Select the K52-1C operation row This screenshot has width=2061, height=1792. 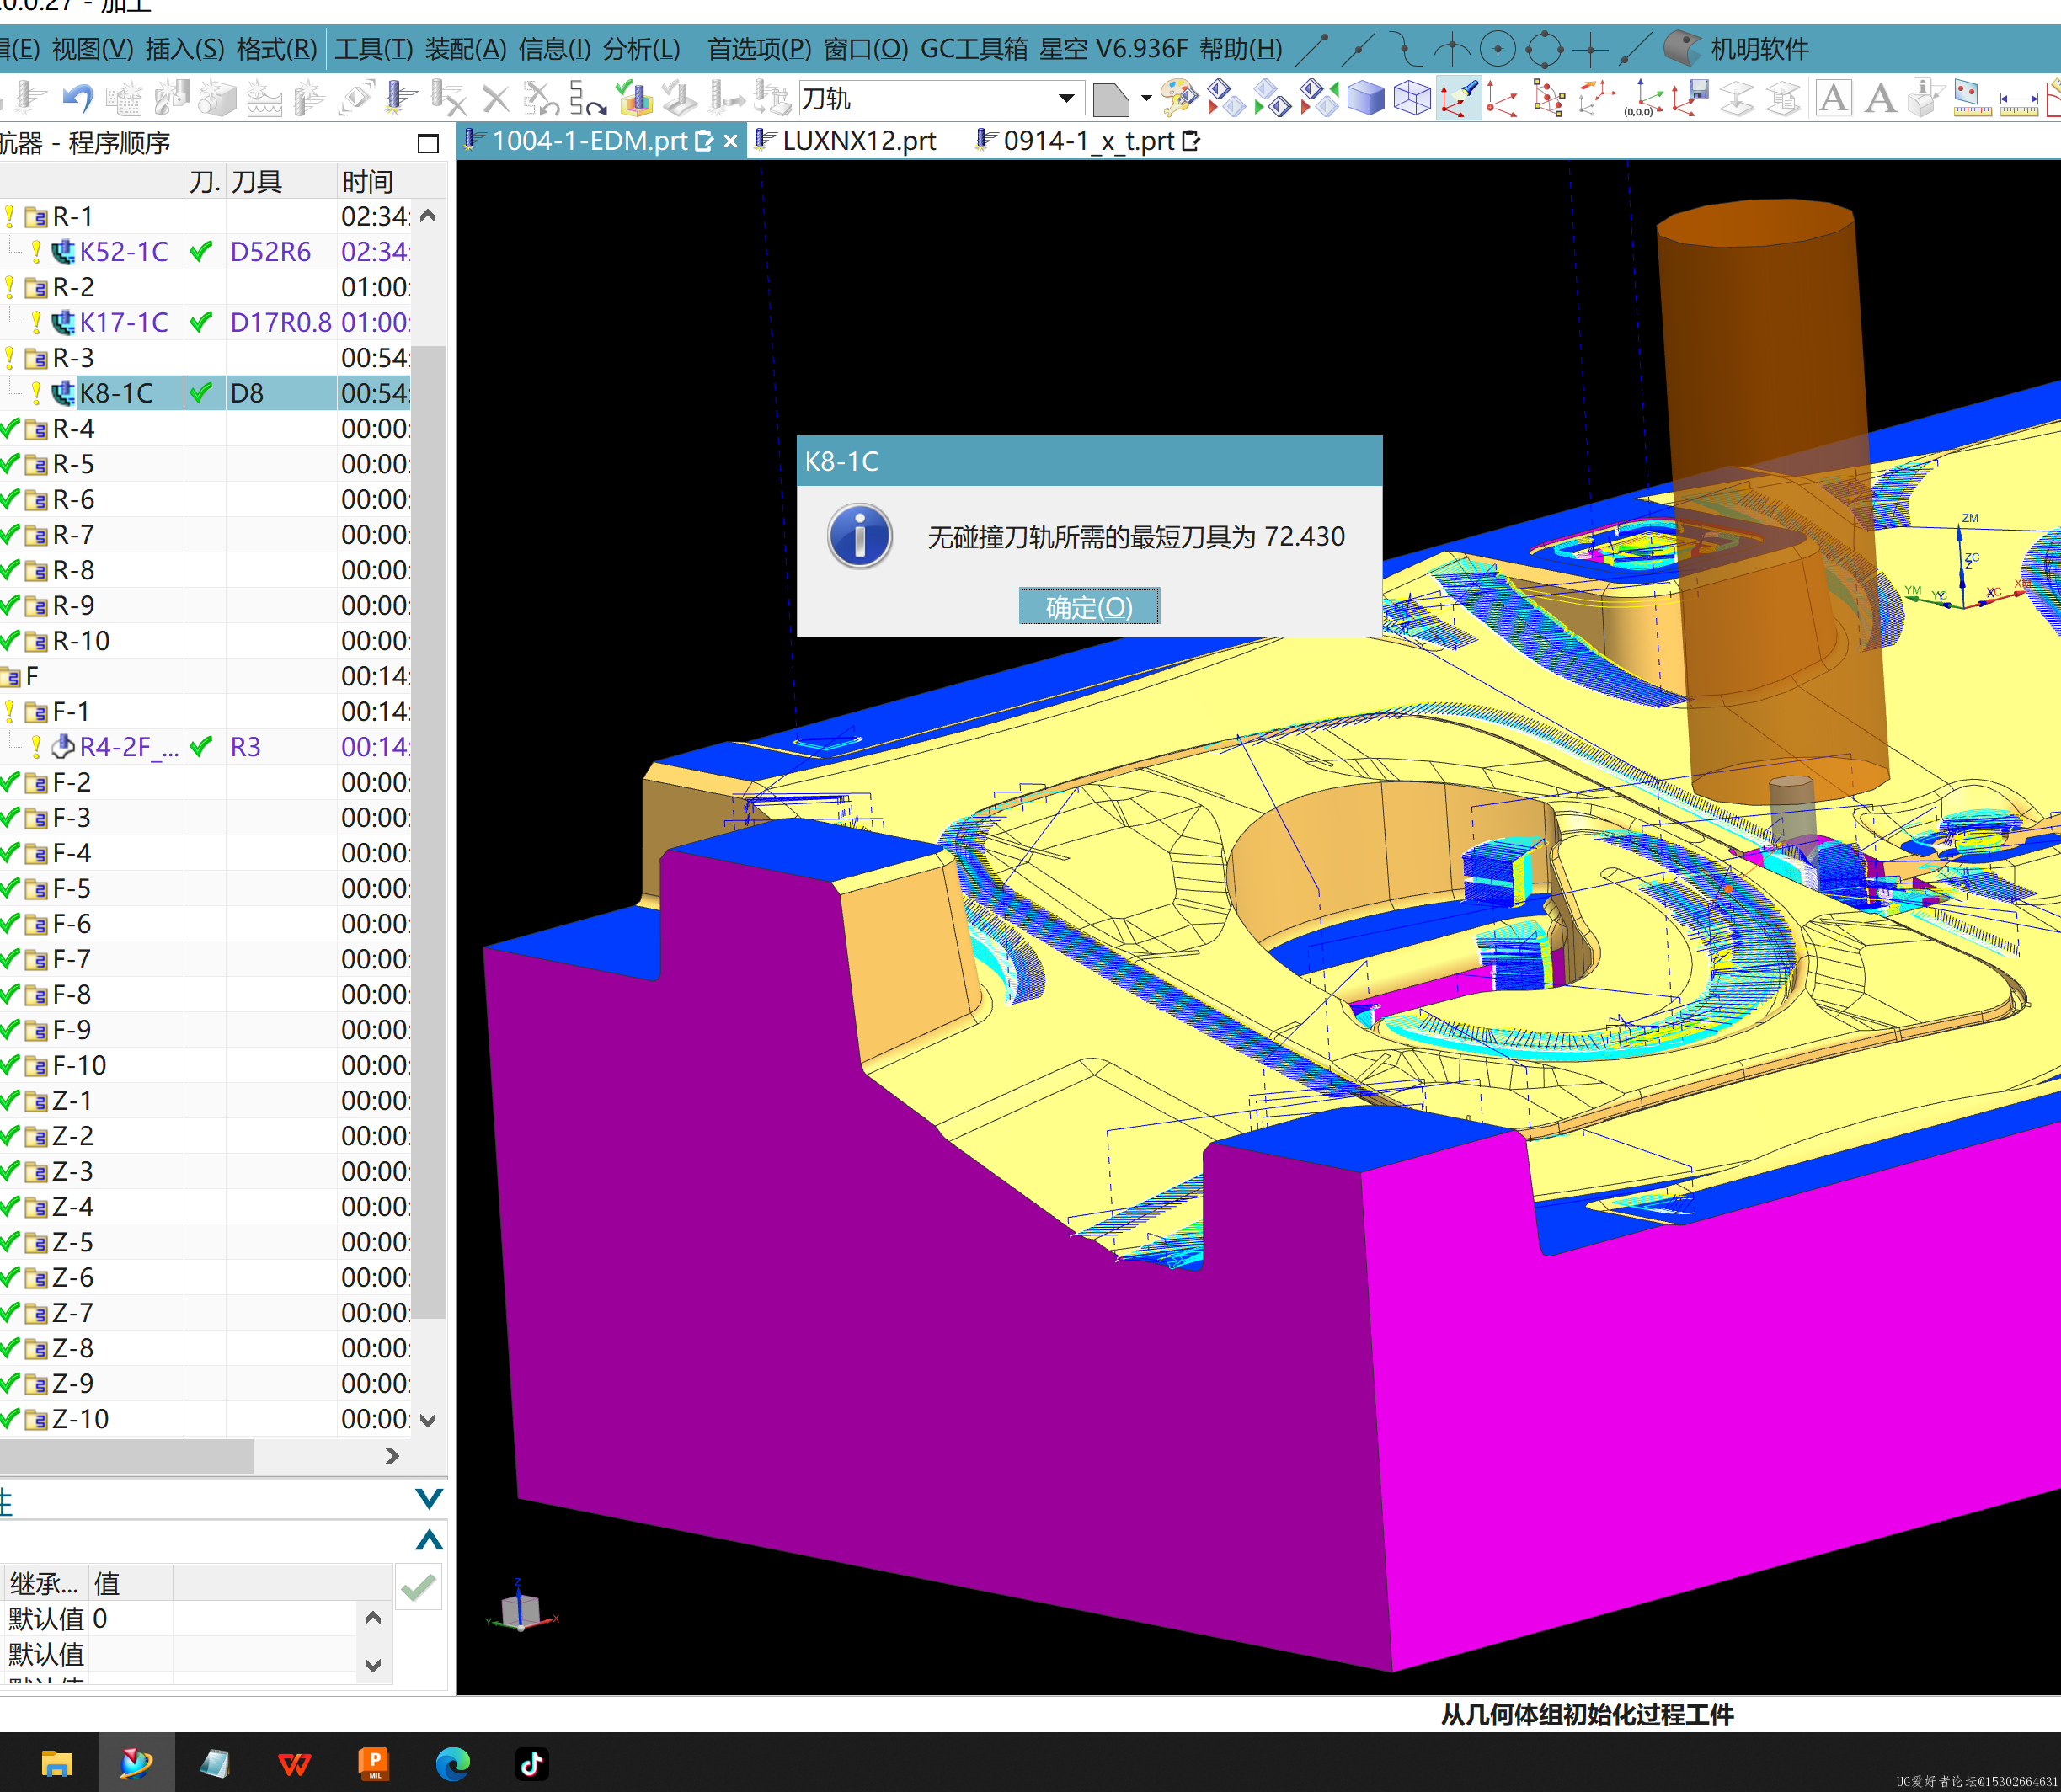click(205, 251)
